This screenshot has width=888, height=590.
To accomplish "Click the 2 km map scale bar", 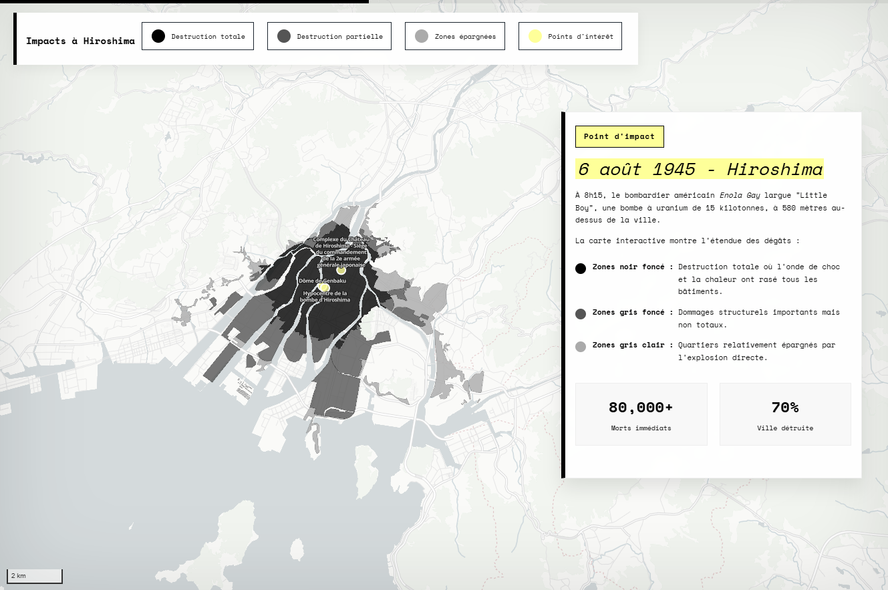I will pos(35,576).
